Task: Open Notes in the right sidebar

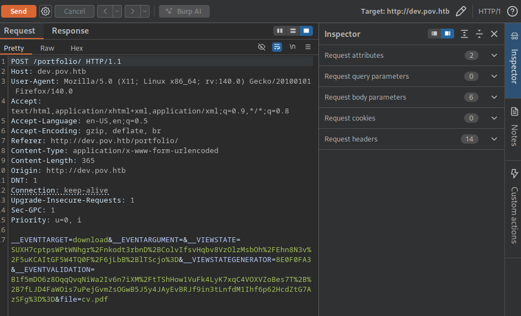Action: click(x=513, y=128)
